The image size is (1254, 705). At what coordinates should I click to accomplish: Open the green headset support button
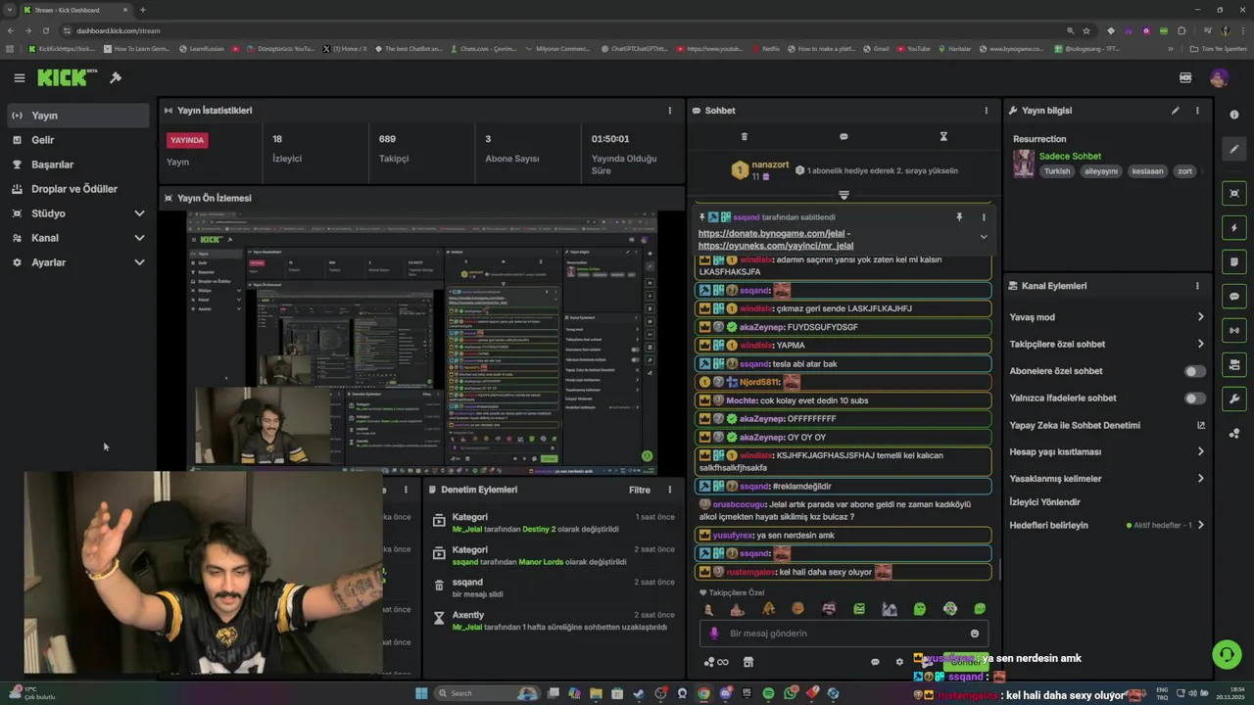coord(1226,653)
